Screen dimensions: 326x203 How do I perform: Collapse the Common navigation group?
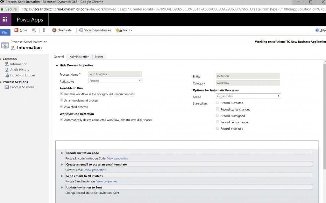click(1, 59)
